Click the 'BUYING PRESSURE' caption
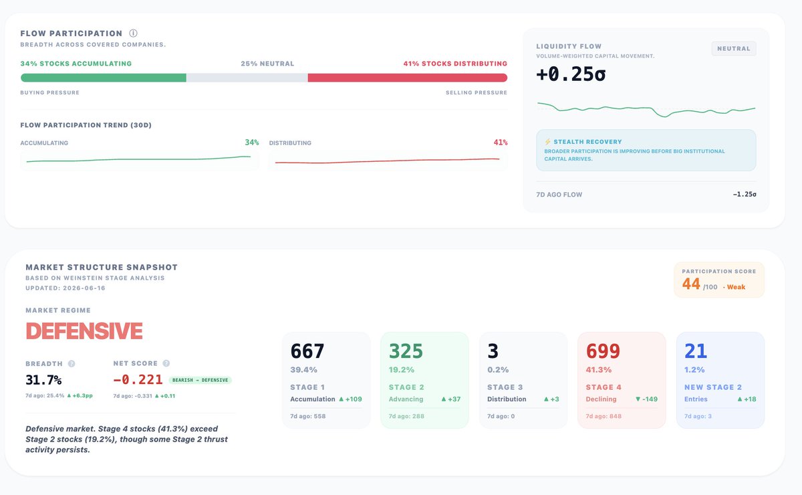 [50, 92]
